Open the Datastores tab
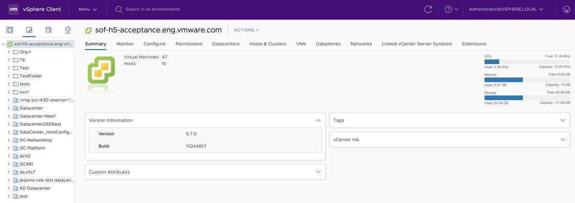The image size is (575, 203). pos(328,44)
